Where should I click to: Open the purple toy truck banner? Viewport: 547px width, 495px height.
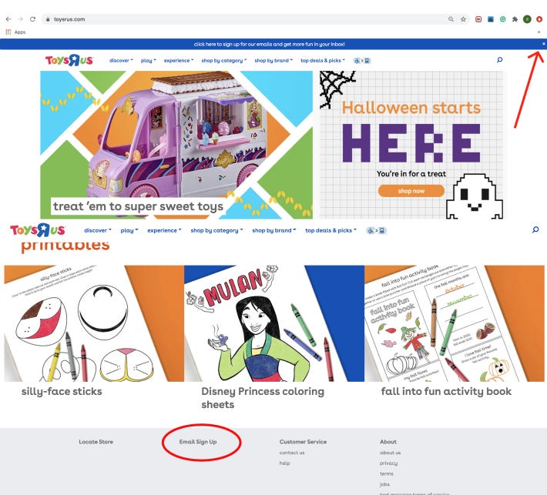click(x=176, y=145)
